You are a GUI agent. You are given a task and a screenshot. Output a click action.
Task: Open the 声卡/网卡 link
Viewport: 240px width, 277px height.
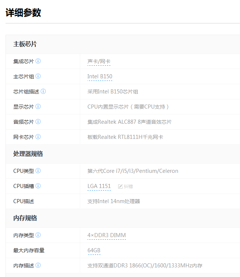(99, 61)
